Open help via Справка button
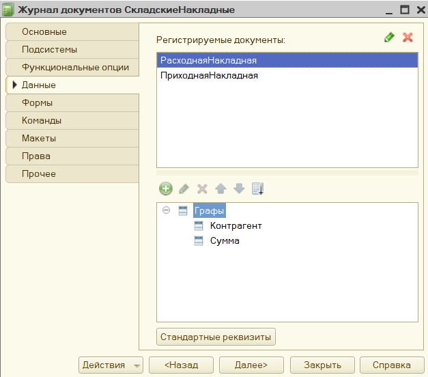This screenshot has width=428, height=377. (x=392, y=365)
